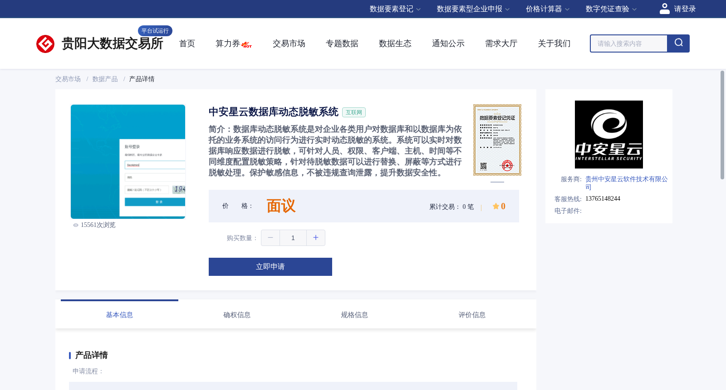Click the orange star rating icon
This screenshot has height=390, width=726.
496,206
